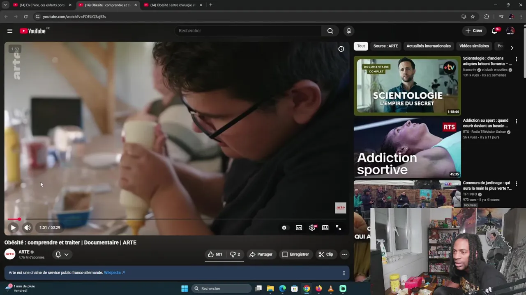Open Firefox from the taskbar
Image resolution: width=526 pixels, height=295 pixels.
click(x=318, y=288)
